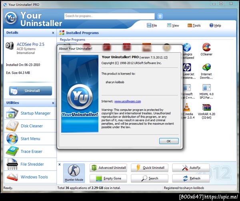240x201 pixels.
Task: Select CCleaner in the program list
Action: [206, 49]
